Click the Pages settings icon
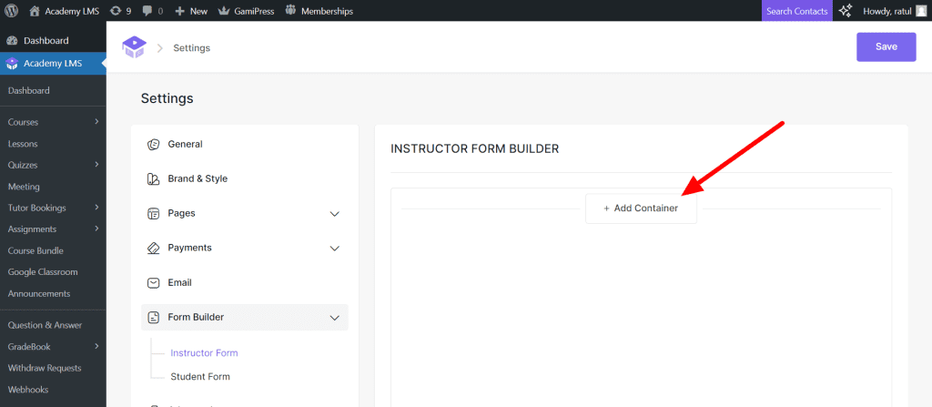932x407 pixels. [153, 214]
